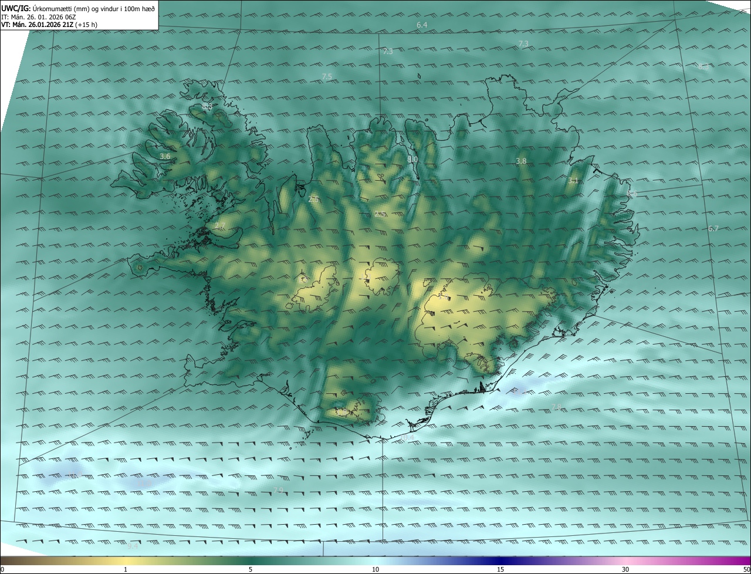This screenshot has width=751, height=574.
Task: Click the 0 tick label on the color scale
Action: tap(2, 569)
